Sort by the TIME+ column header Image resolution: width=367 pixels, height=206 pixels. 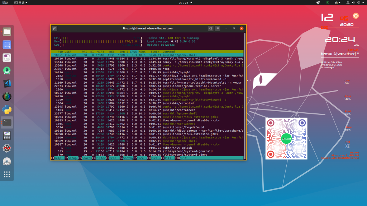155,51
